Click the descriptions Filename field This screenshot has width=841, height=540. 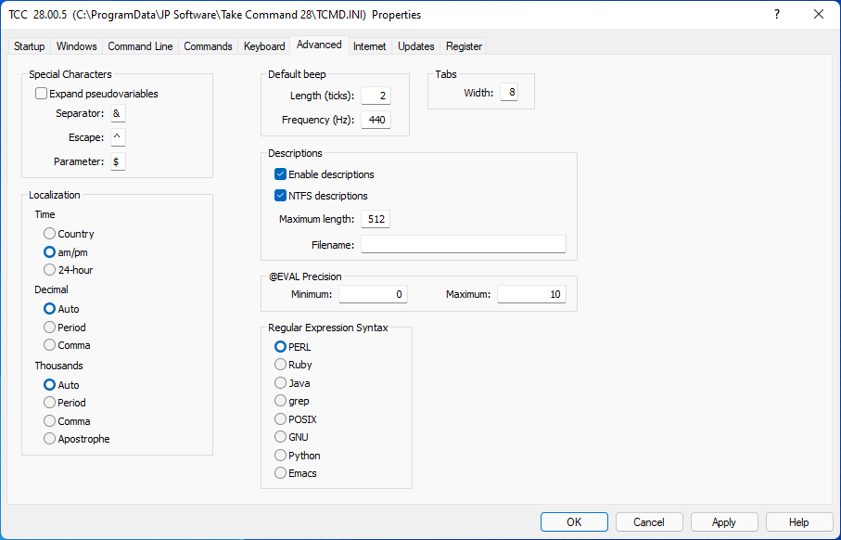[x=464, y=244]
